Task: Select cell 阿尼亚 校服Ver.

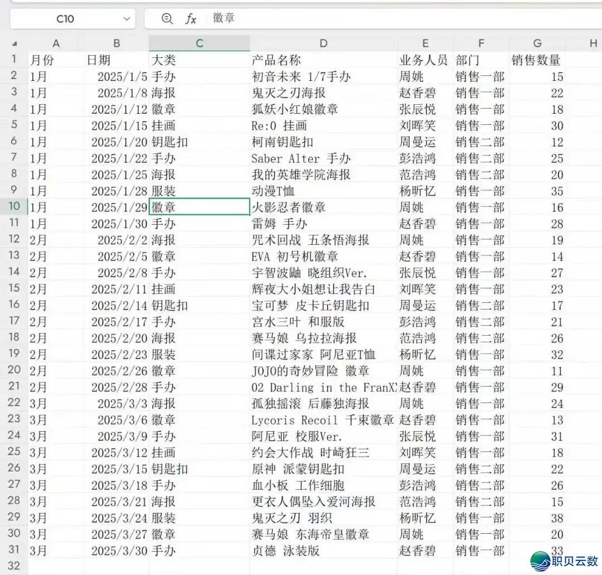Action: [x=323, y=436]
